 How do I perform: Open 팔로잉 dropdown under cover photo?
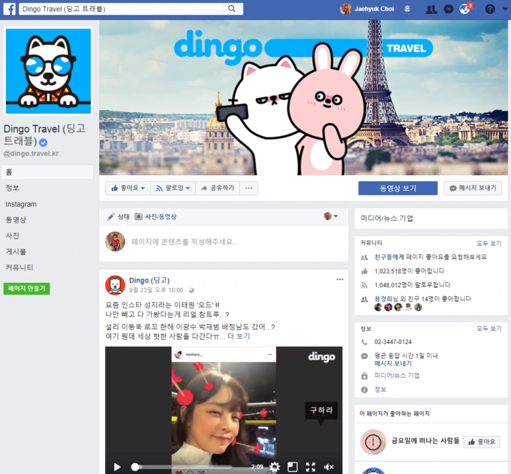pos(173,188)
